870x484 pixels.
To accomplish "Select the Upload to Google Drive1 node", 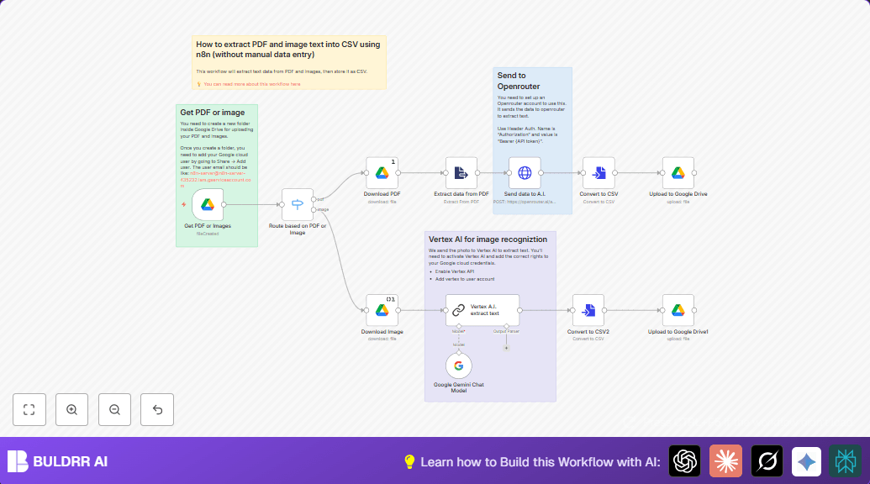I will click(x=678, y=310).
